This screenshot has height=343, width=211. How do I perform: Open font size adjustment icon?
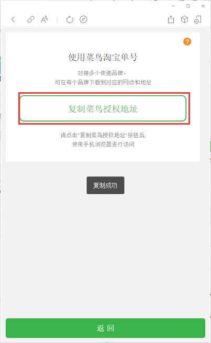coord(45,19)
